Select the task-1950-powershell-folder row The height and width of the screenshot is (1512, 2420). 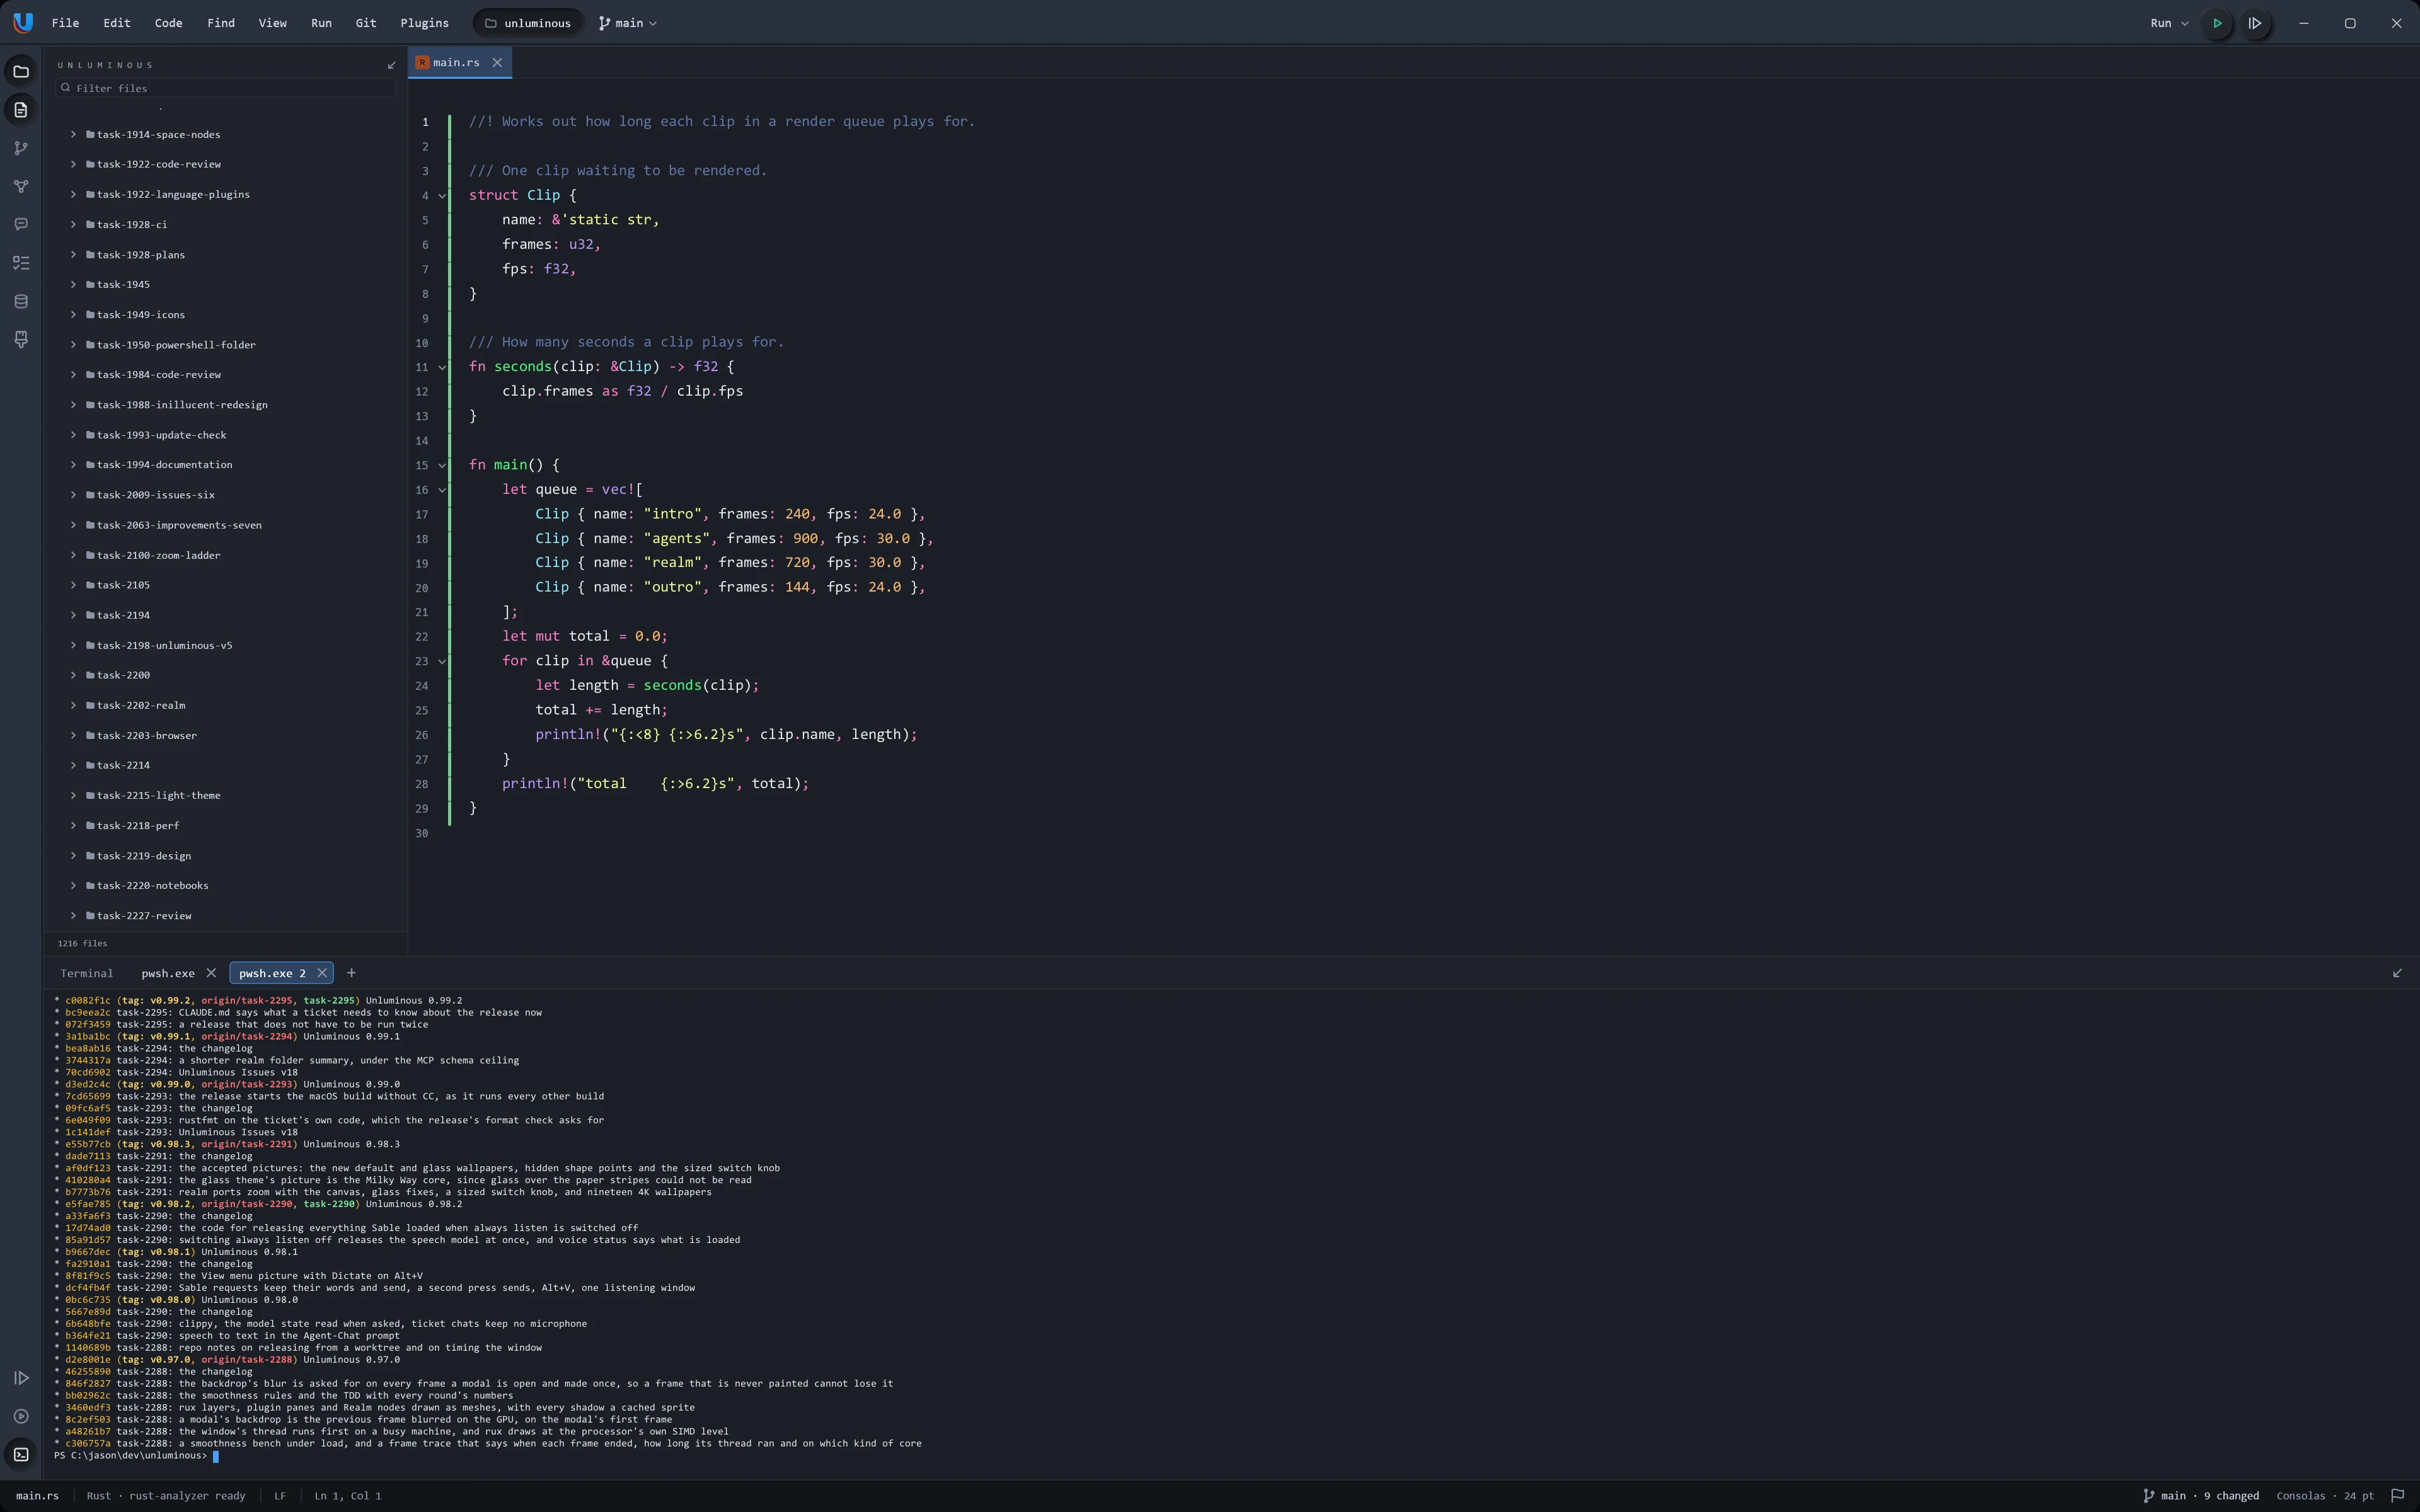pos(226,345)
